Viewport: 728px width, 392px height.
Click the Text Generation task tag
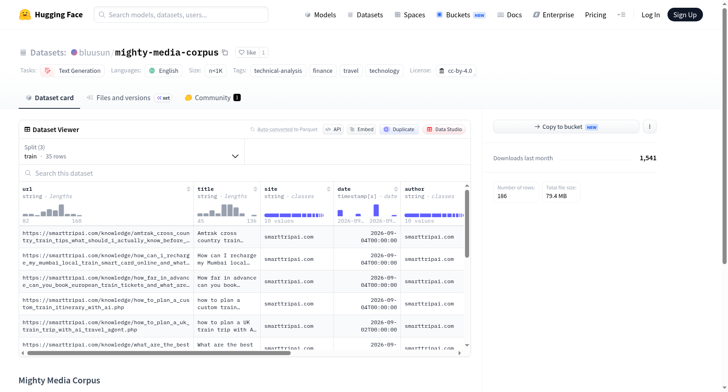click(x=72, y=71)
